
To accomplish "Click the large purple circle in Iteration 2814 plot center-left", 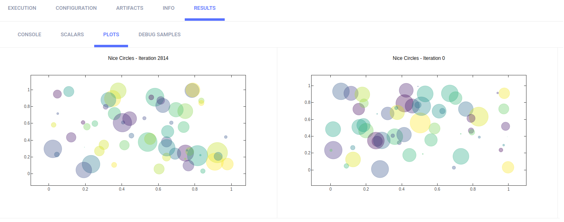I will tap(123, 123).
